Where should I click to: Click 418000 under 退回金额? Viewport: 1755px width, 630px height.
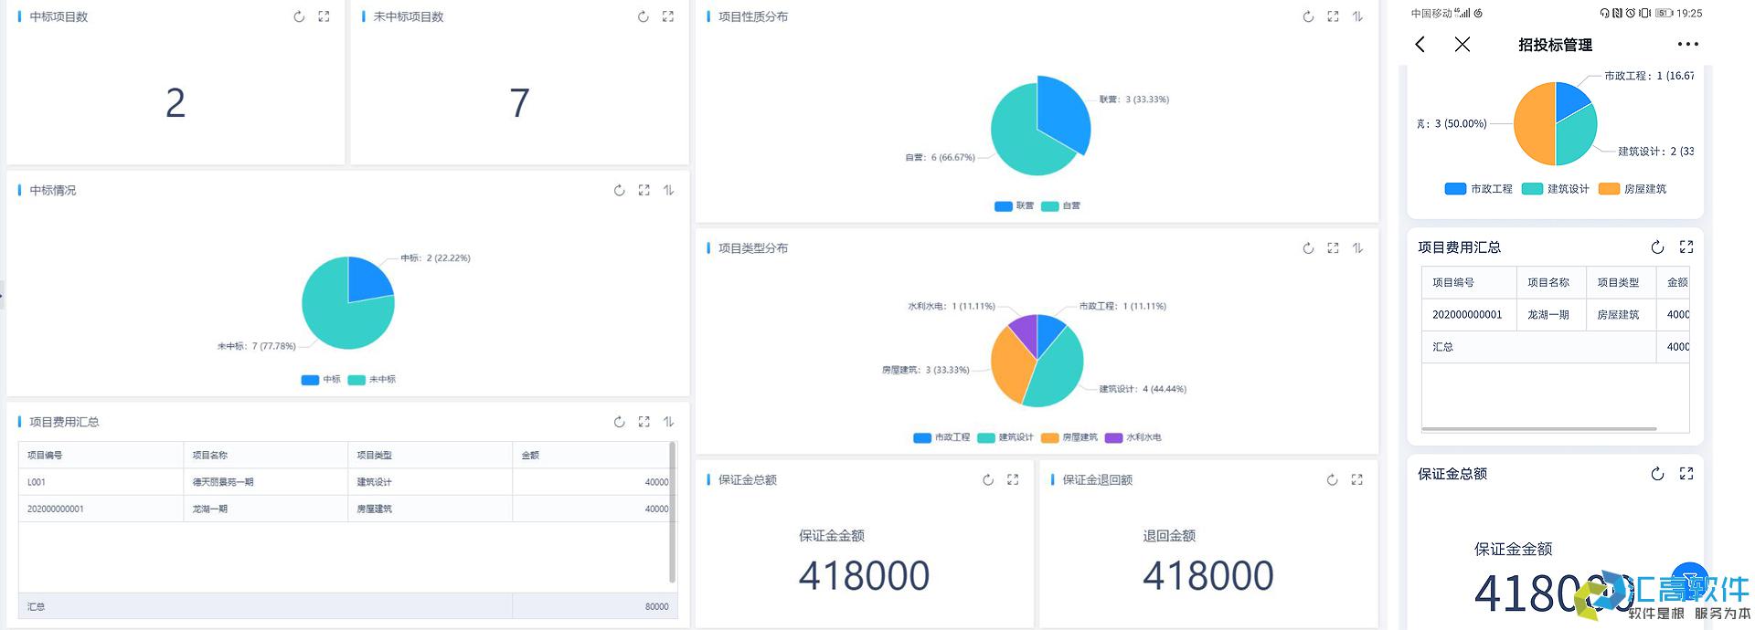click(1207, 575)
